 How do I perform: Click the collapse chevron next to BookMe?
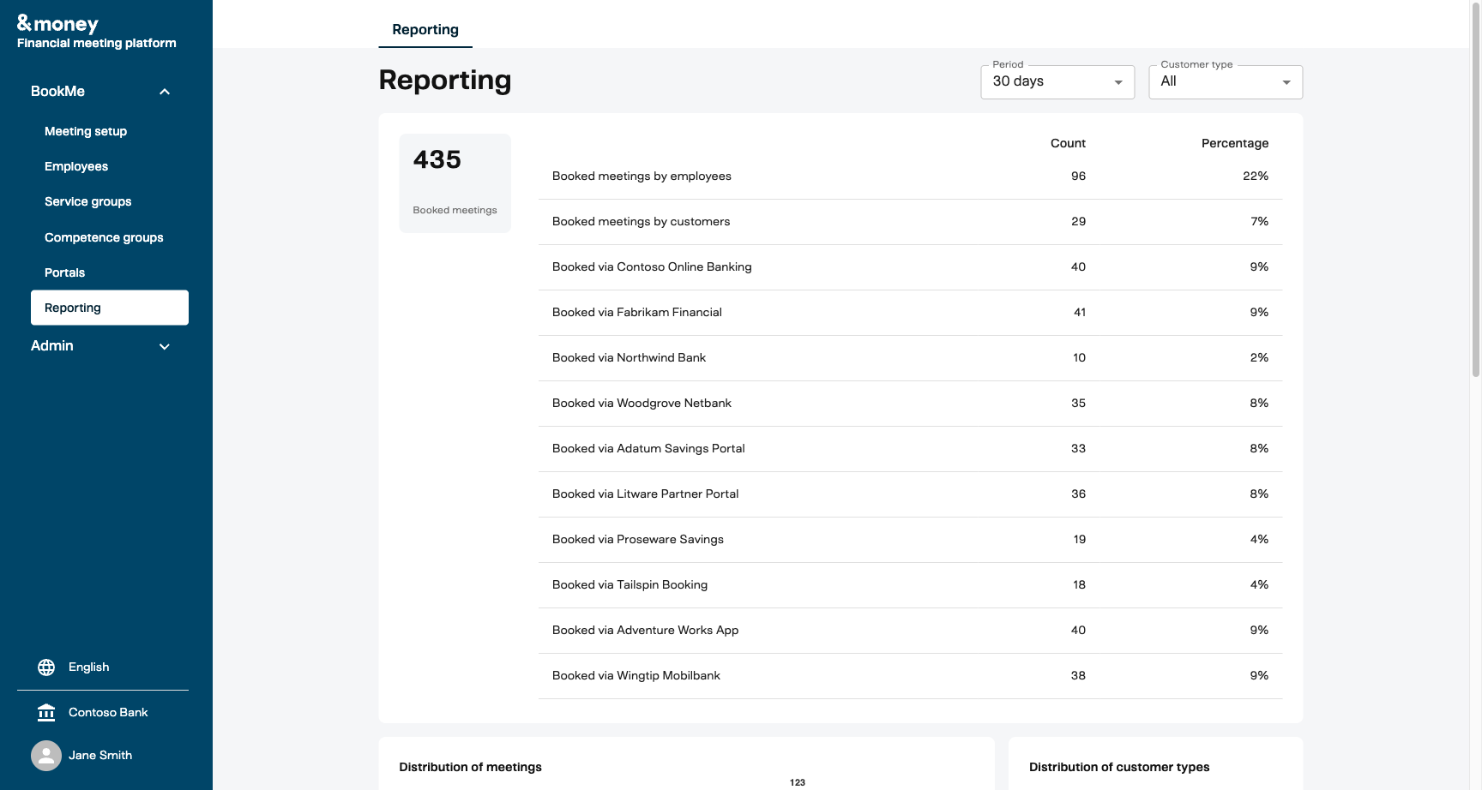[164, 91]
